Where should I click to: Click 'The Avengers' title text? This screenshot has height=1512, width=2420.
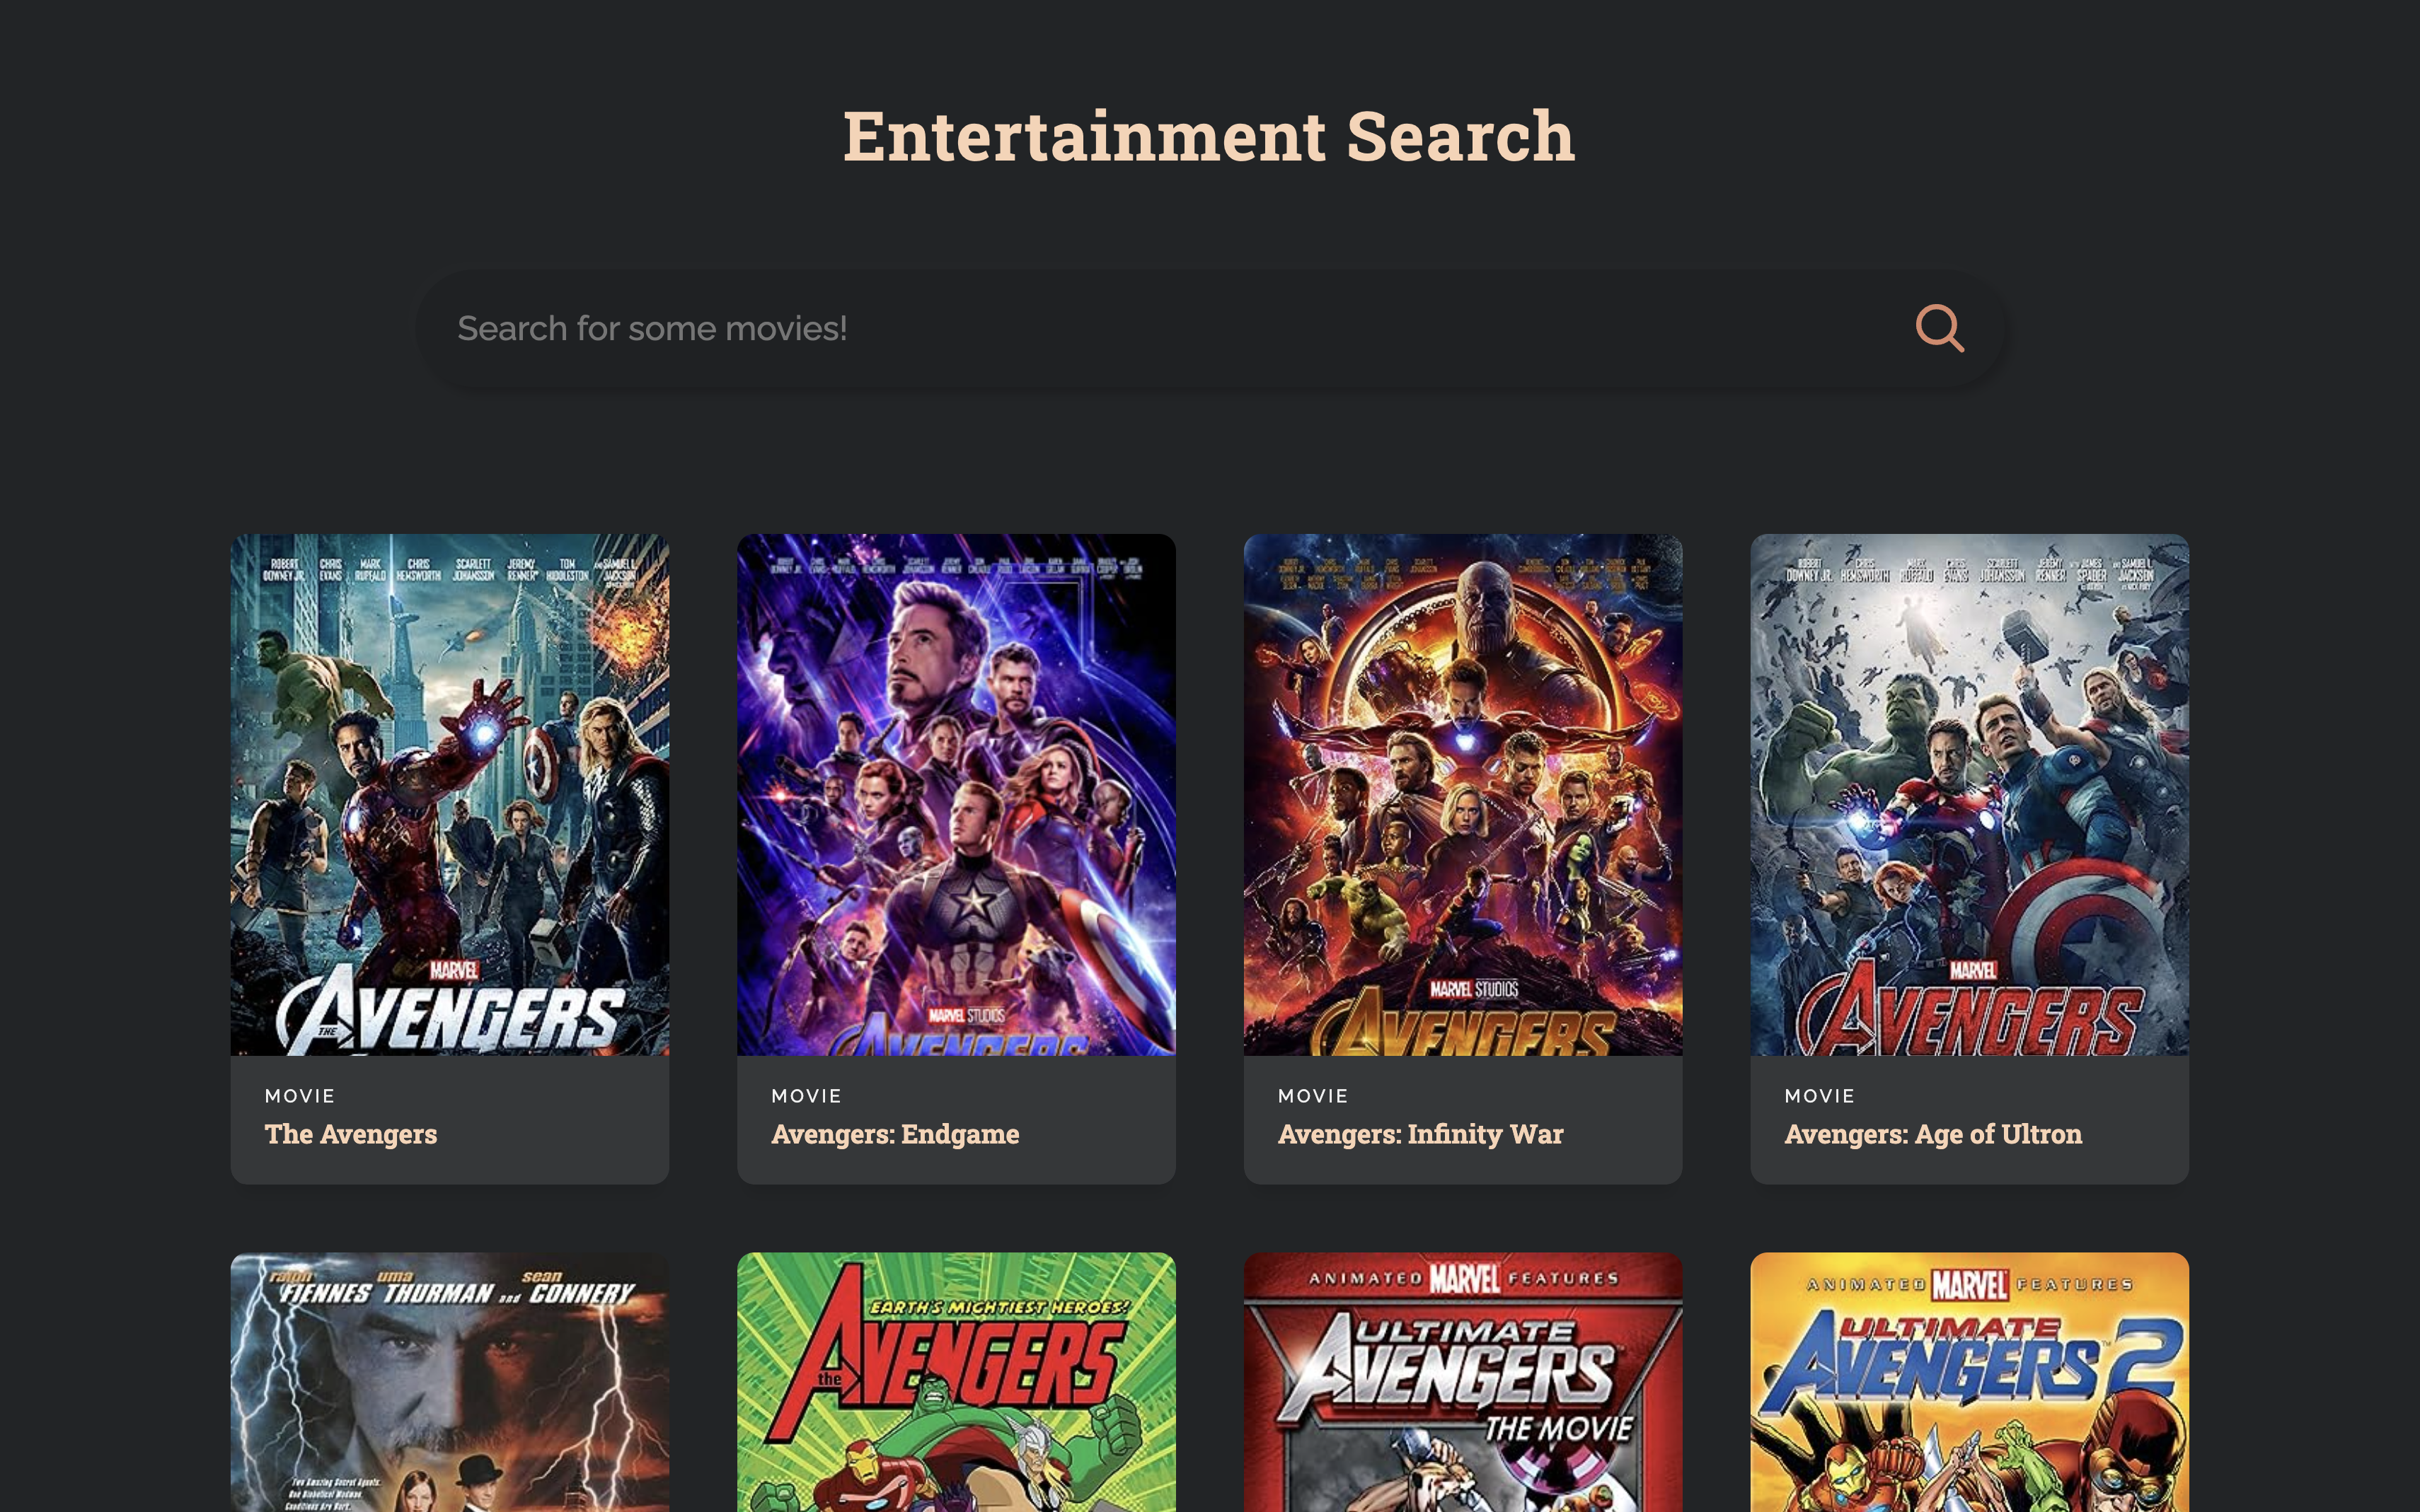350,1134
